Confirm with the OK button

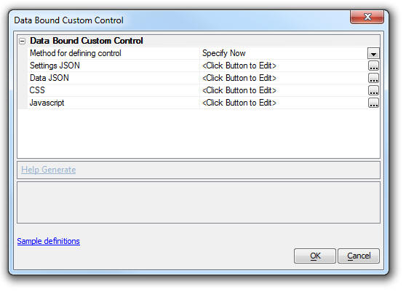click(x=315, y=256)
